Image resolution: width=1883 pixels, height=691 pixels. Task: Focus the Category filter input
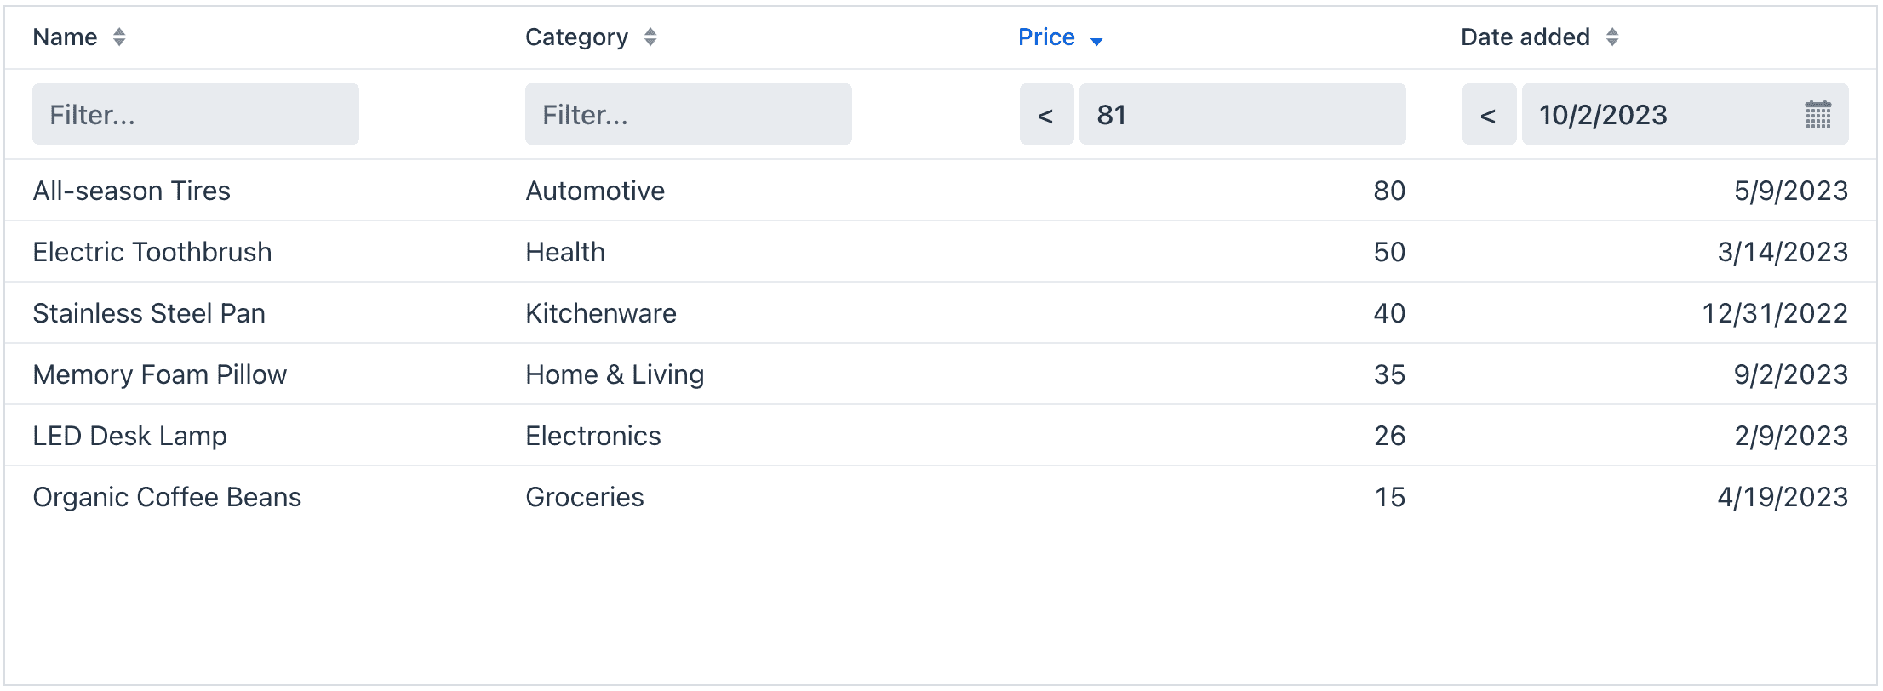click(x=688, y=115)
